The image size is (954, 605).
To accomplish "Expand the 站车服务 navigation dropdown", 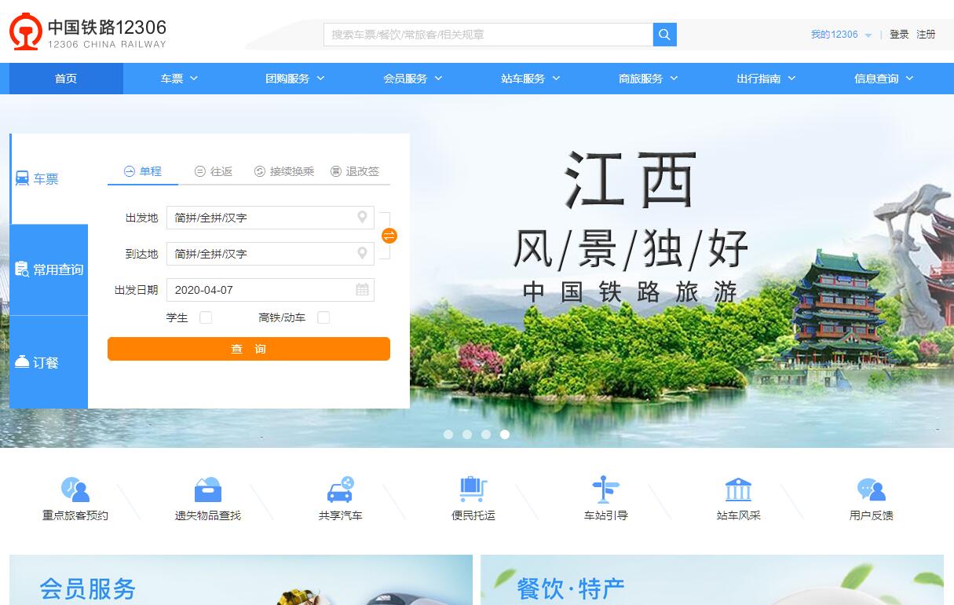I will click(x=531, y=79).
